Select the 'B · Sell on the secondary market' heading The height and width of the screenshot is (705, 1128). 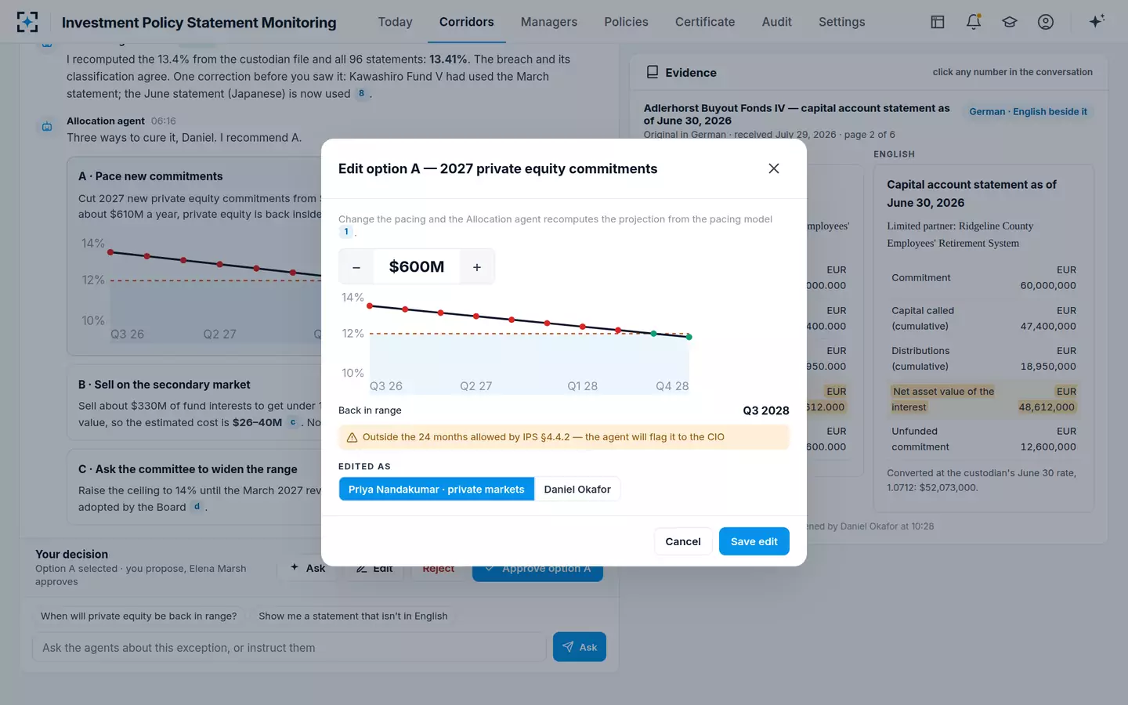tap(164, 385)
